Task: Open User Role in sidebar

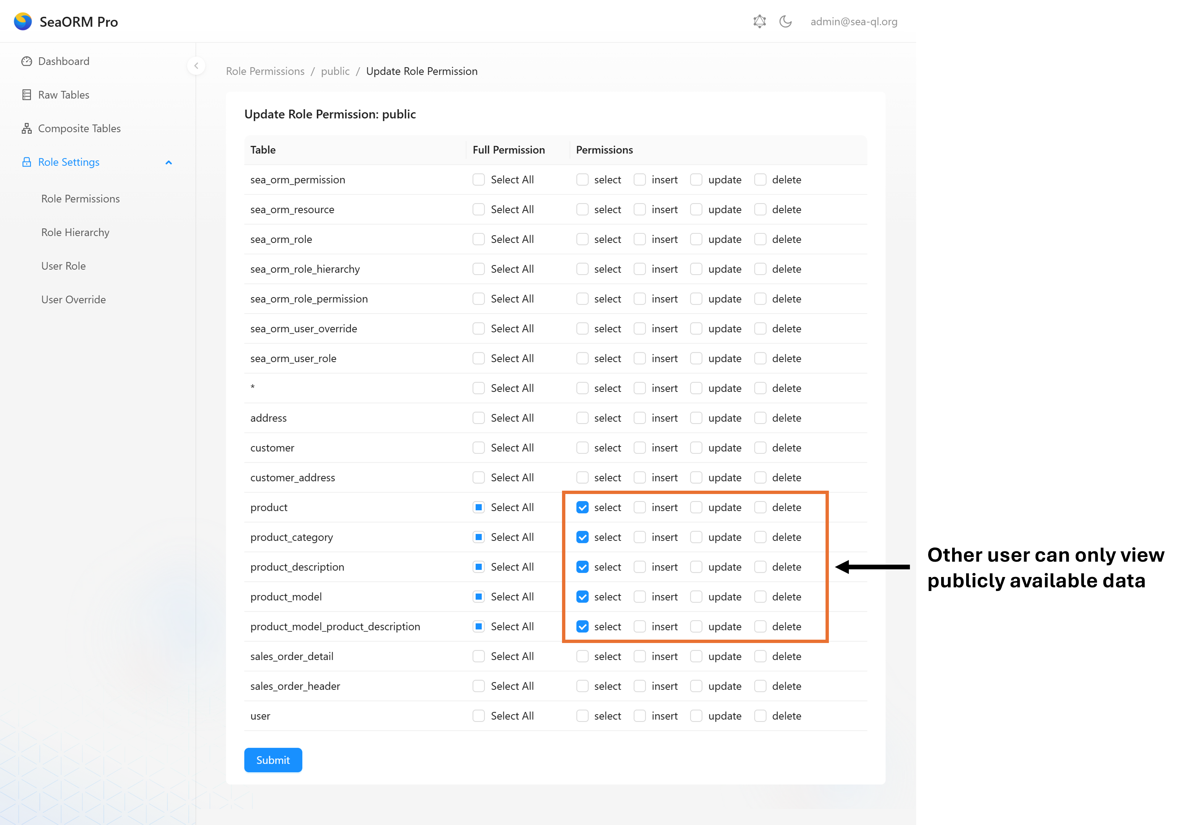Action: coord(63,266)
